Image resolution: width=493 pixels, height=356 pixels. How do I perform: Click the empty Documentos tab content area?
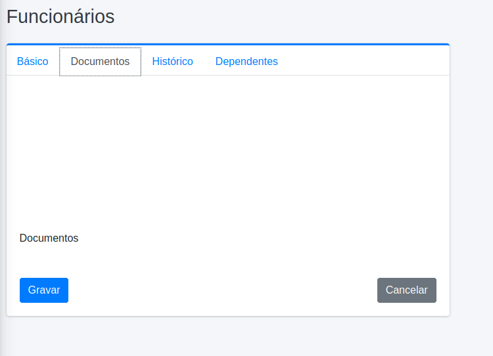pos(228,151)
